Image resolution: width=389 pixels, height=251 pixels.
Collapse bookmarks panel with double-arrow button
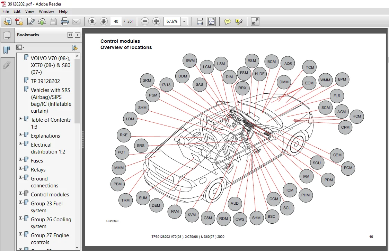pos(70,35)
